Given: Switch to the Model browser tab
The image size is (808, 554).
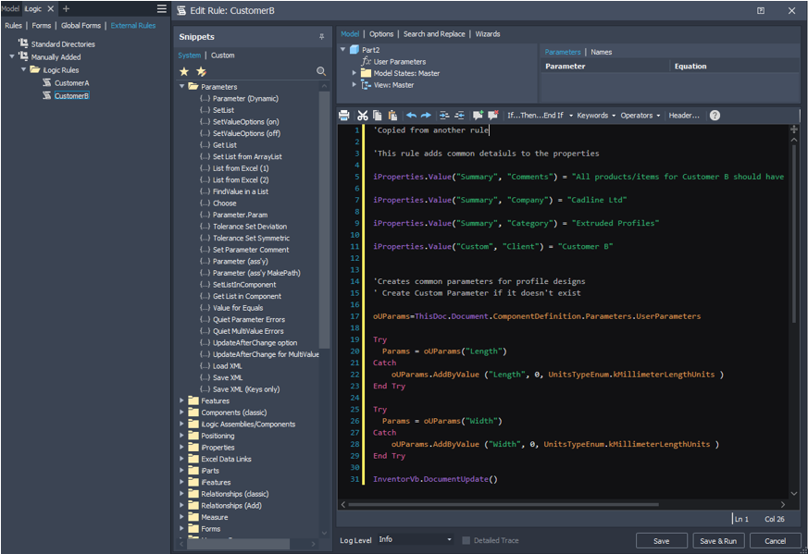Looking at the screenshot, I should point(10,8).
